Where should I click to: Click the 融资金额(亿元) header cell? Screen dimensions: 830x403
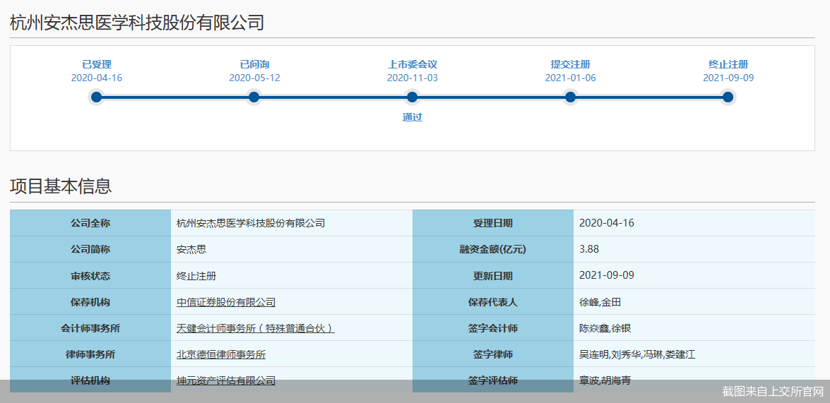point(493,249)
